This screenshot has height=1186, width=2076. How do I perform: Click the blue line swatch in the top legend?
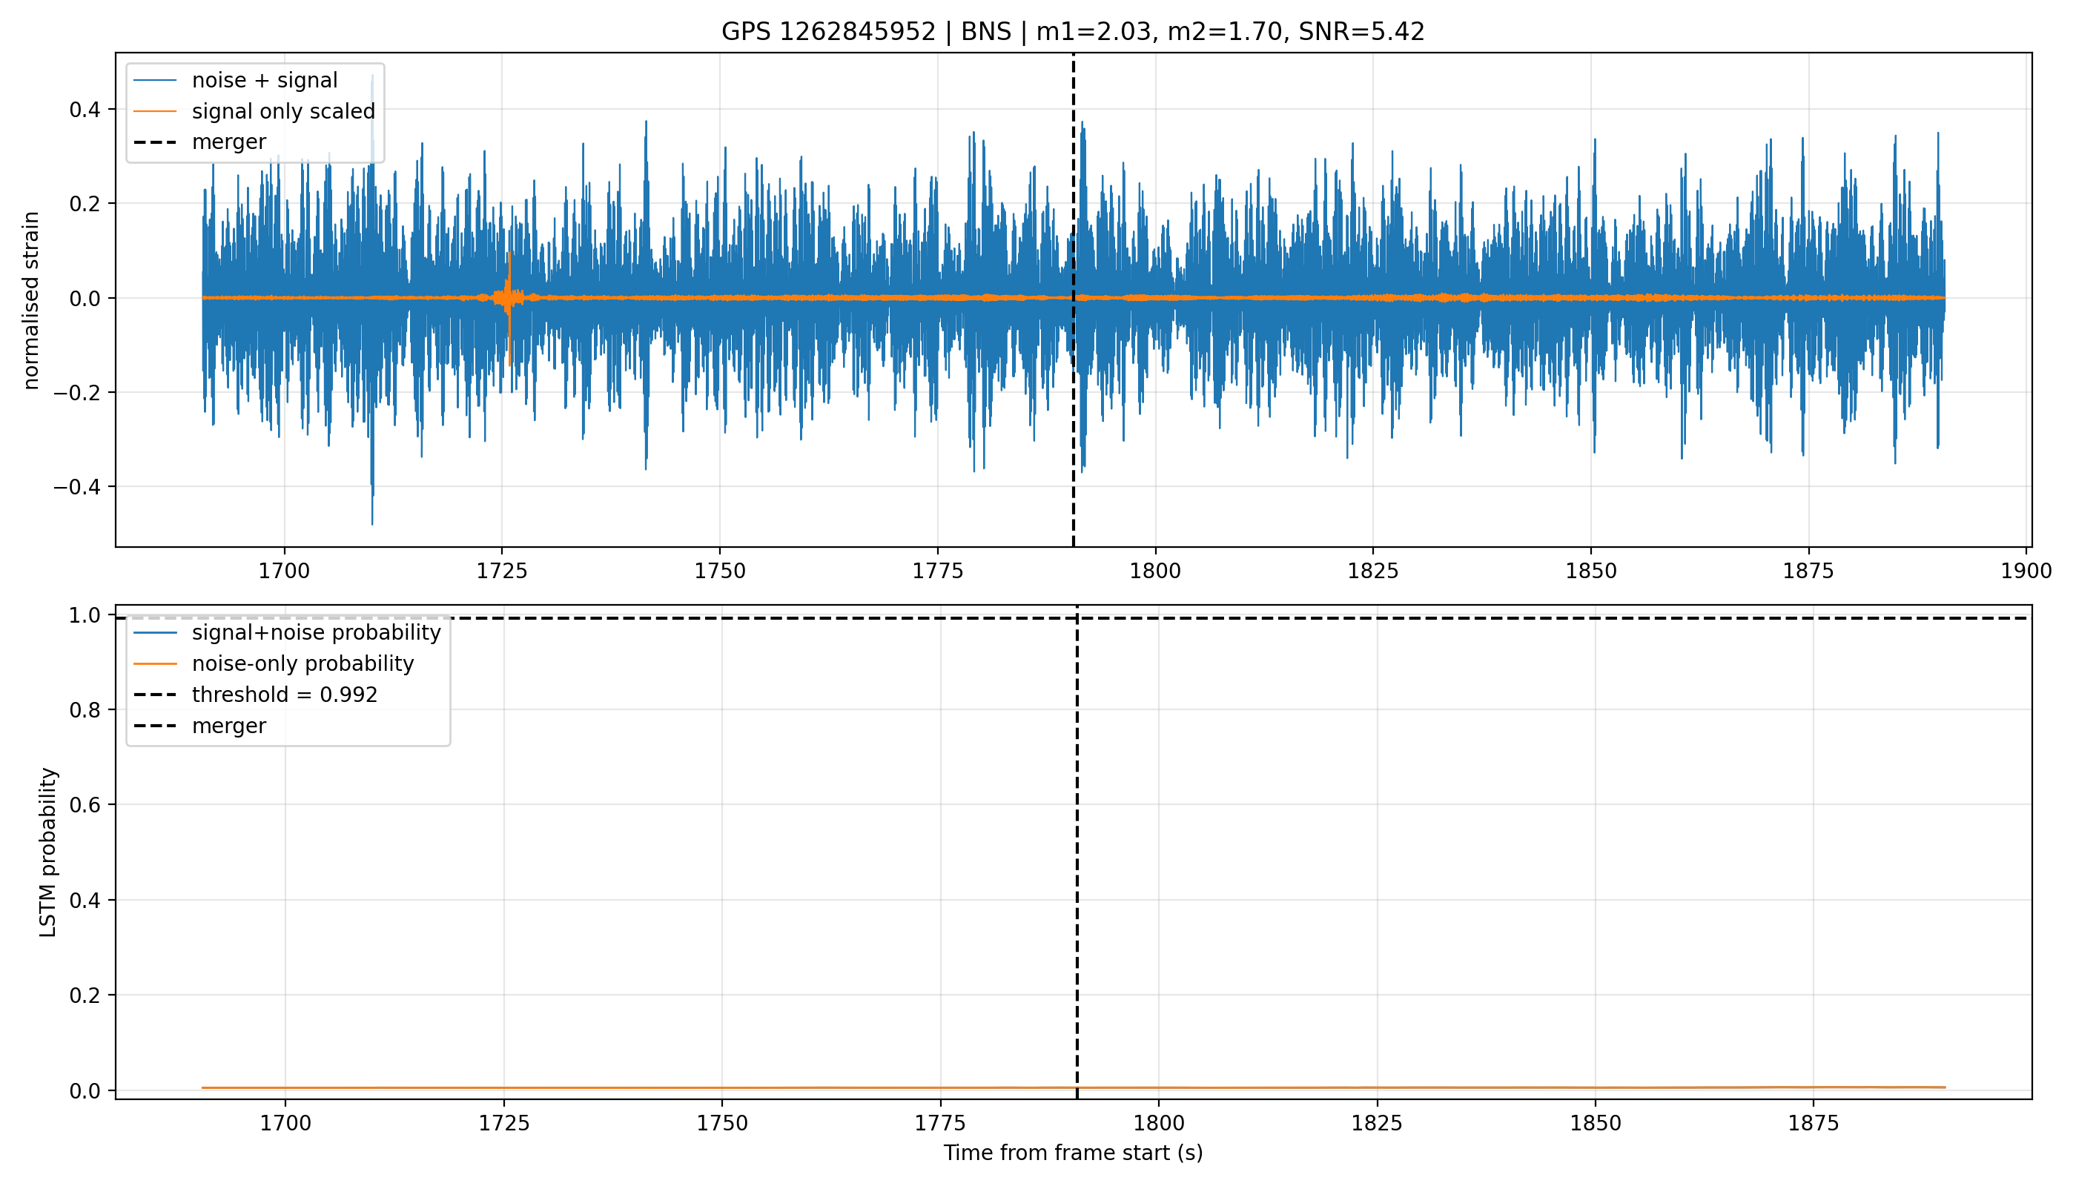tap(155, 80)
